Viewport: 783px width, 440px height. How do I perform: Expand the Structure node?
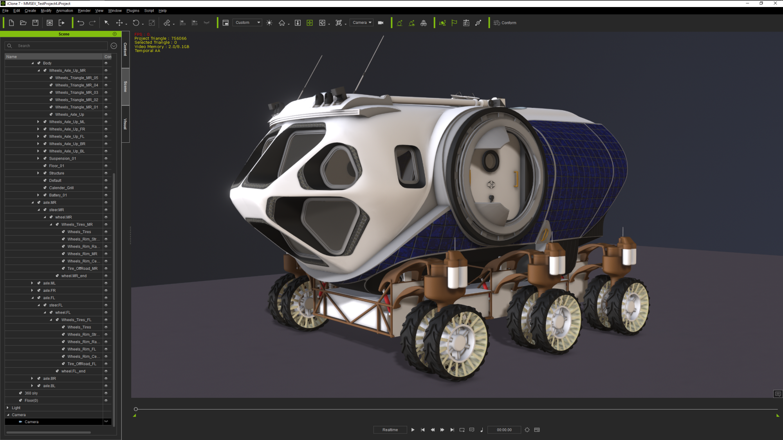pos(38,173)
